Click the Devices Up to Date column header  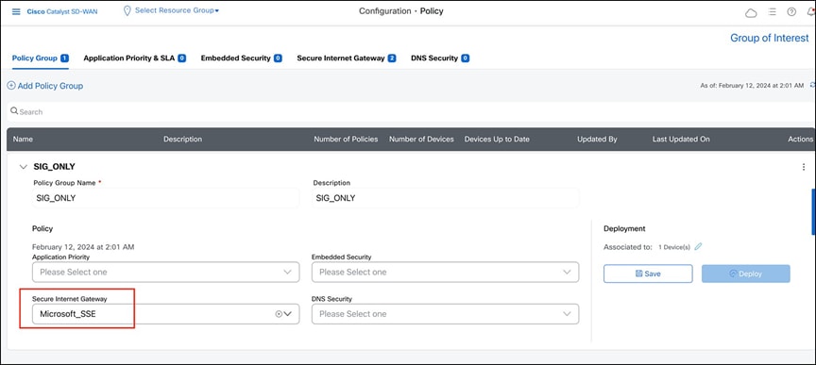click(497, 139)
